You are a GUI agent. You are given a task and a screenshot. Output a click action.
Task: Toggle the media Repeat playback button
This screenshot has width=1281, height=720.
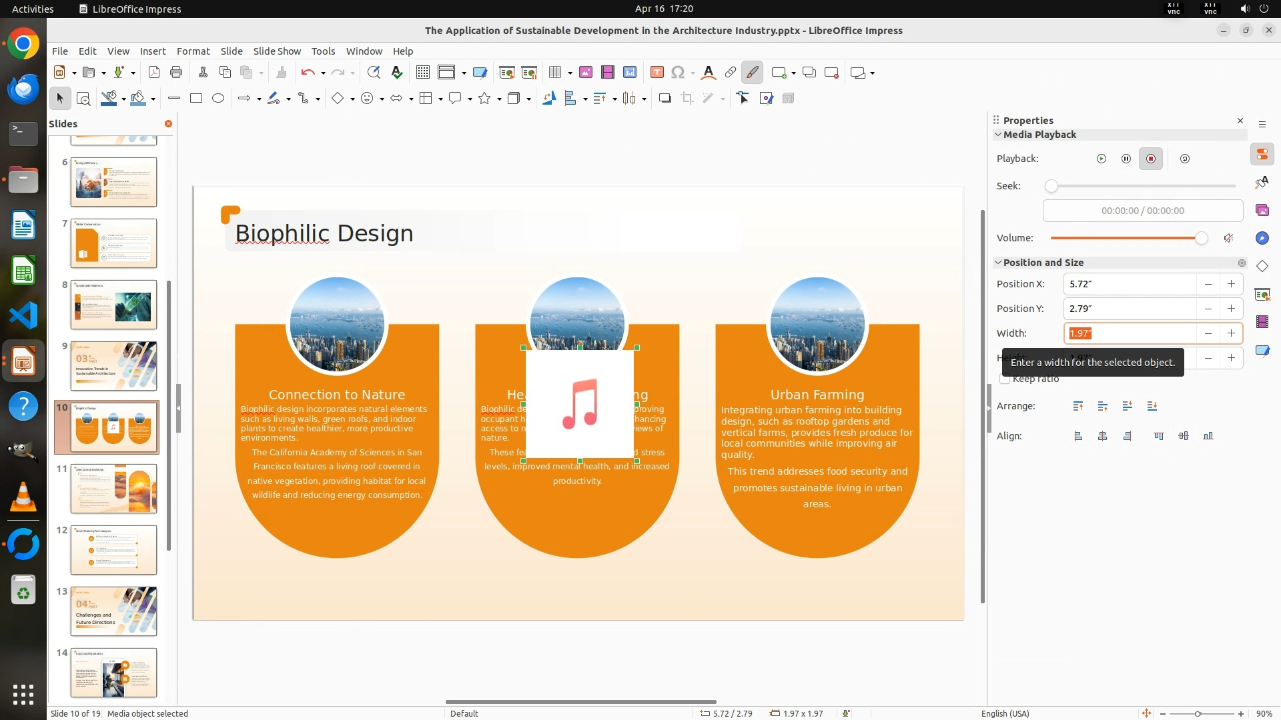click(1184, 159)
